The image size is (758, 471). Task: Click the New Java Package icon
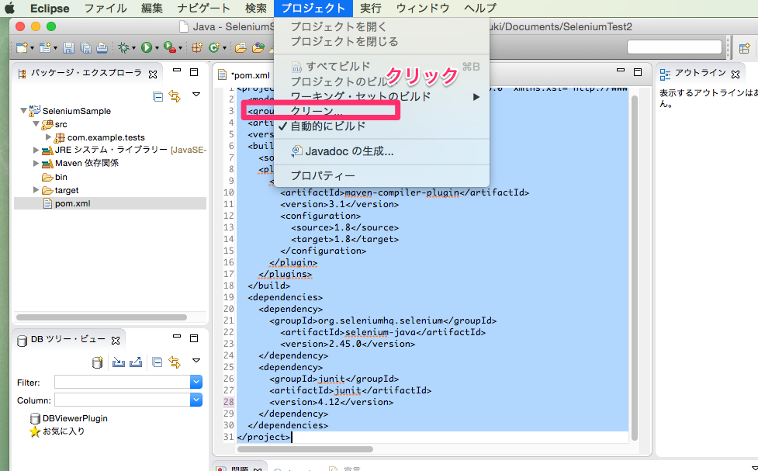point(197,47)
